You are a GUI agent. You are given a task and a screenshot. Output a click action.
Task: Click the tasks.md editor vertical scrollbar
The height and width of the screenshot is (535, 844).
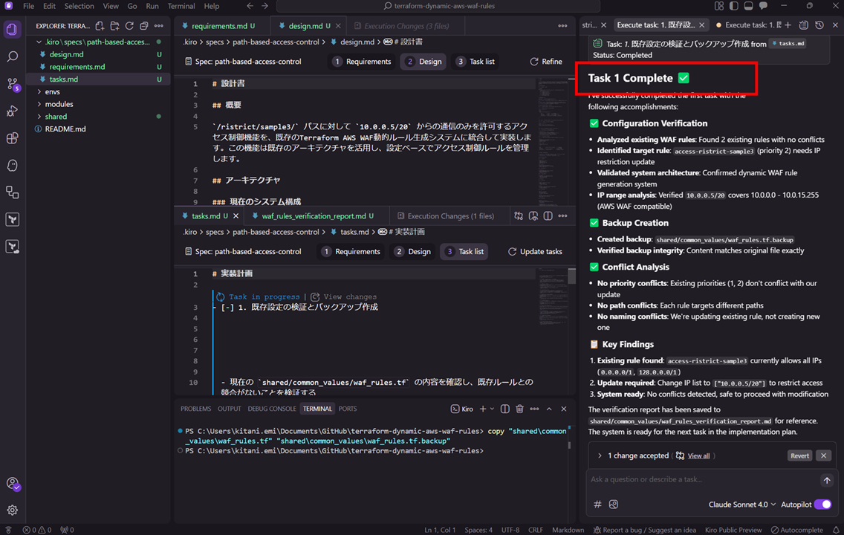pyautogui.click(x=571, y=276)
